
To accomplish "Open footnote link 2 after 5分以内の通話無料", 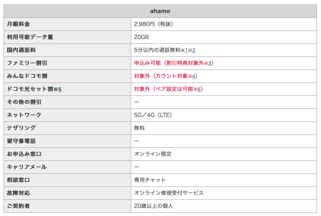I will coord(194,50).
